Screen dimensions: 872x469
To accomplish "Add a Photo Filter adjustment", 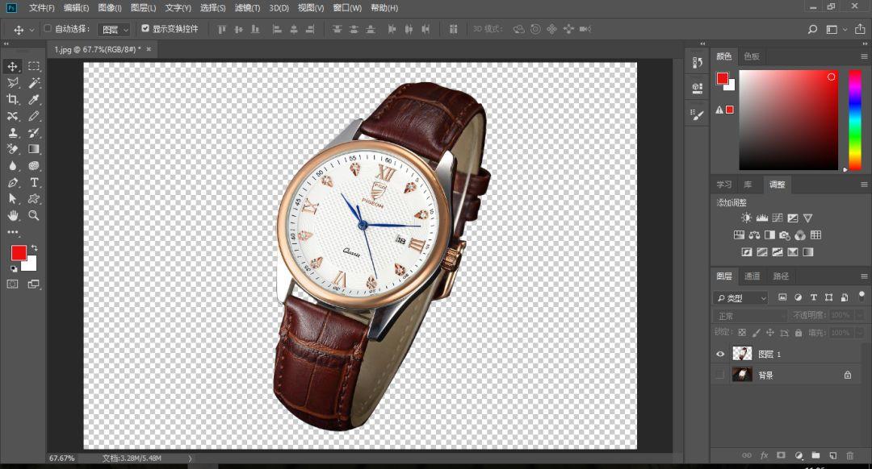I will [x=785, y=235].
